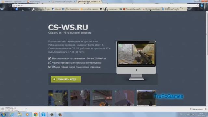Close the downloads bar with the X

coord(206,109)
